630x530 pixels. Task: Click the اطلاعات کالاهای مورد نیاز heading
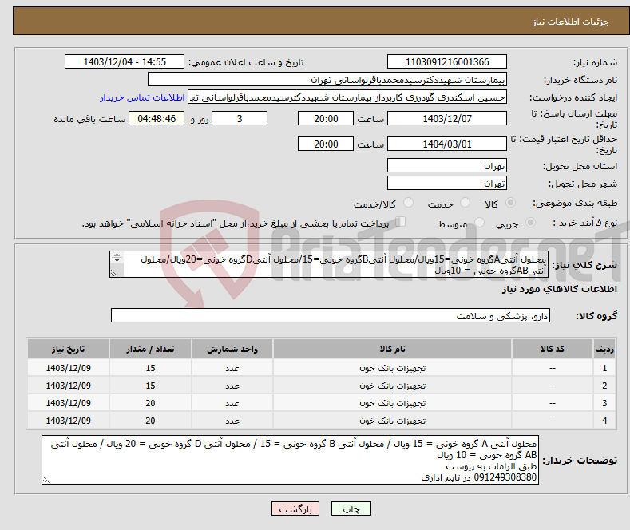pos(559,289)
